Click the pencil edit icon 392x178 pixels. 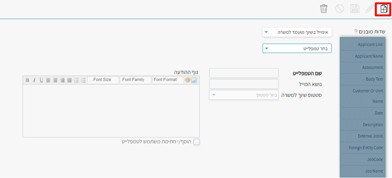369,9
